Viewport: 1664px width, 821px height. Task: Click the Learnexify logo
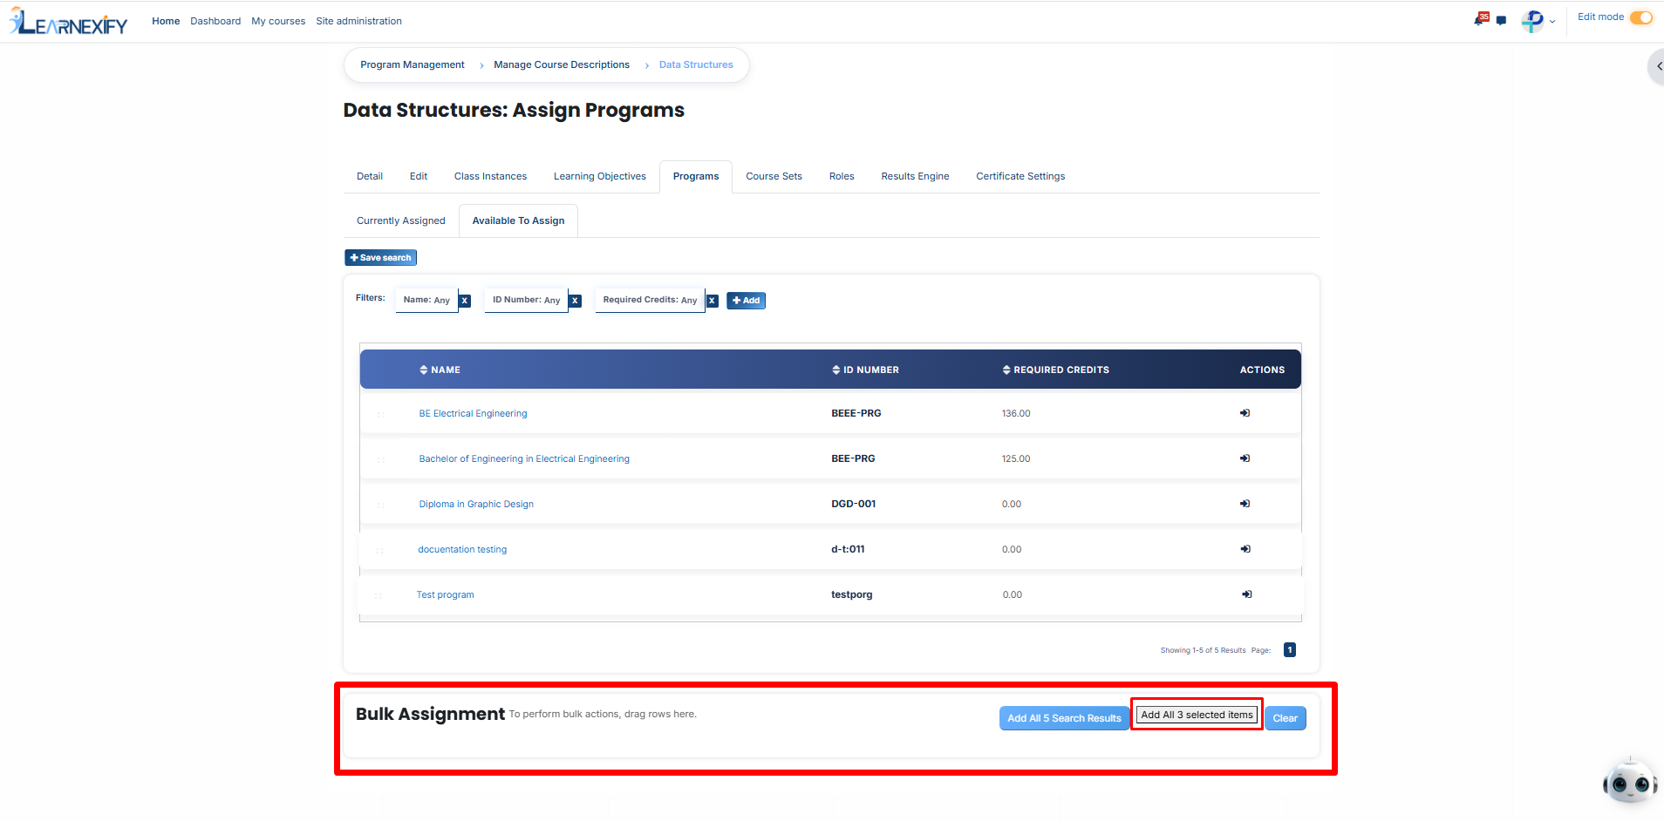coord(69,21)
